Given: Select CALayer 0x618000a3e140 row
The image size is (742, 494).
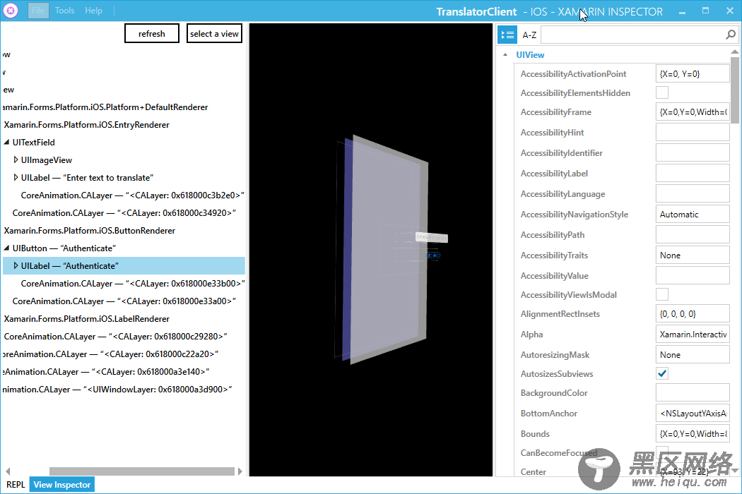Looking at the screenshot, I should click(106, 372).
